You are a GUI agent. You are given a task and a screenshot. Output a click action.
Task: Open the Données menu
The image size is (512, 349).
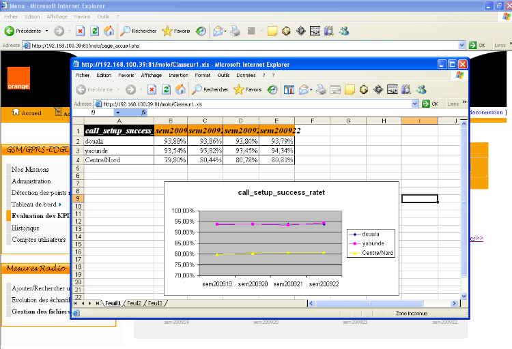pos(246,75)
